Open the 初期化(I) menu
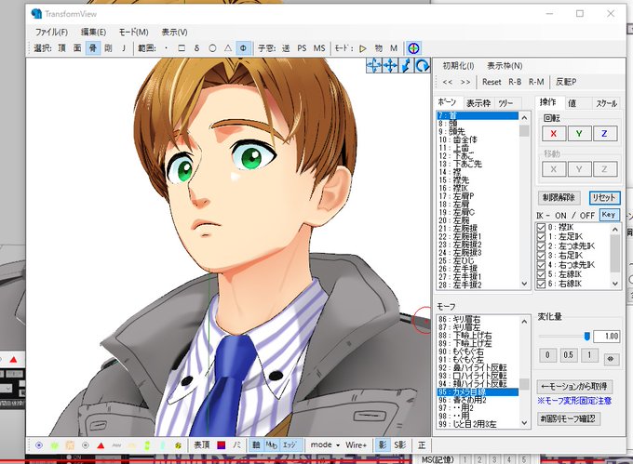This screenshot has height=464, width=633. pyautogui.click(x=458, y=66)
